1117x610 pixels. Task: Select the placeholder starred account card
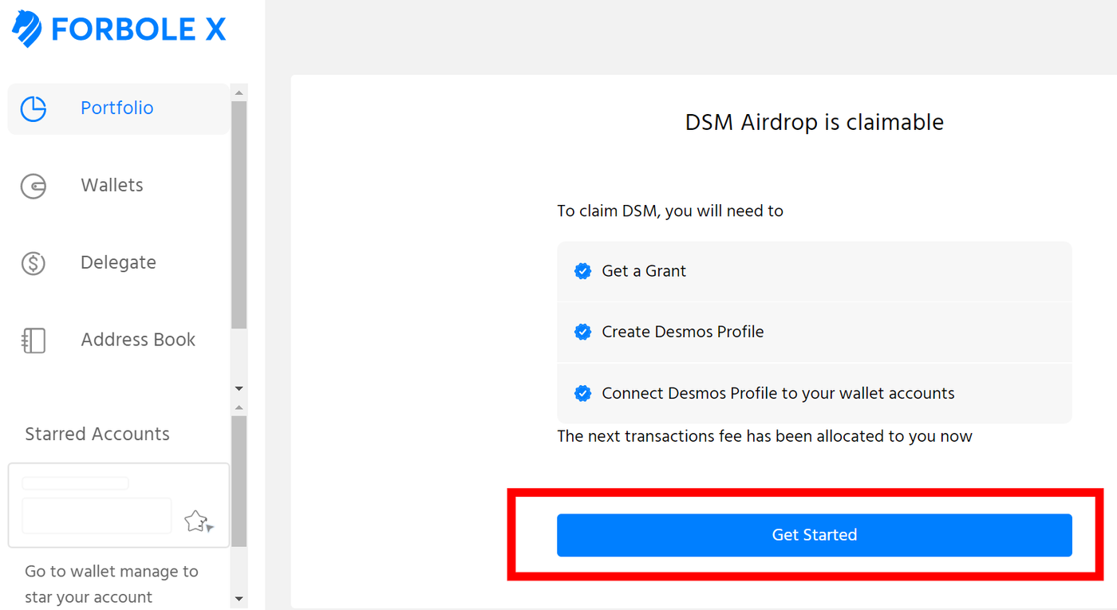click(x=118, y=506)
